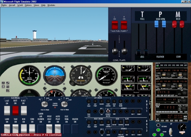The height and width of the screenshot is (137, 191).
Task: Toggle the right aux fuel pump switch
Action: (x=124, y=25)
